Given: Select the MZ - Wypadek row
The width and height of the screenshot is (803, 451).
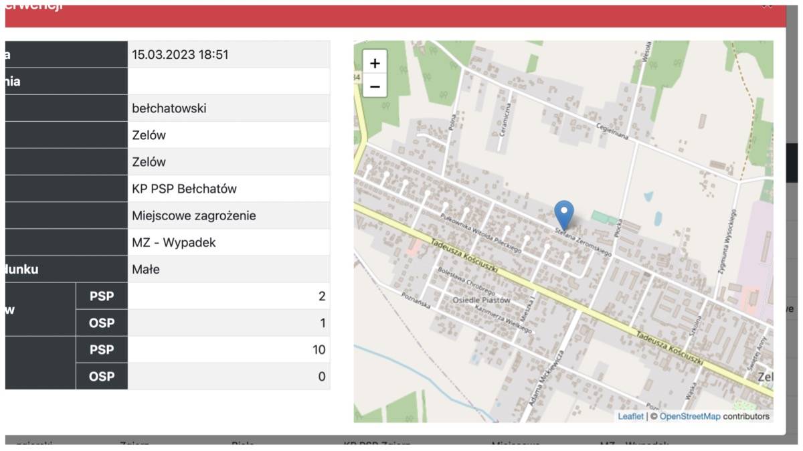Looking at the screenshot, I should 228,243.
